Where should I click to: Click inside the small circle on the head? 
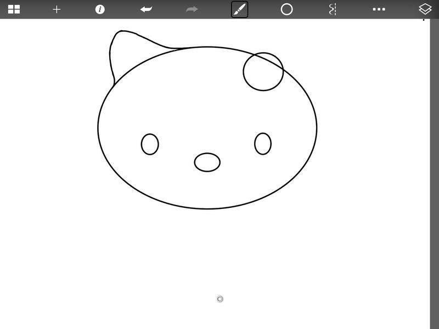(263, 72)
